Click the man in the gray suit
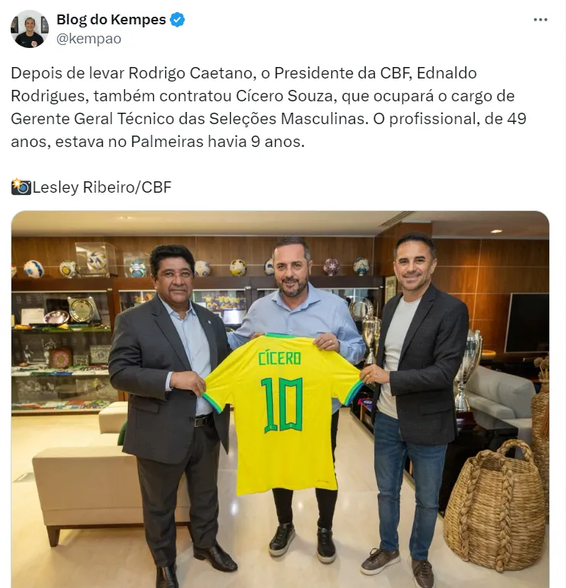Viewport: 566px width, 588px height. pyautogui.click(x=171, y=413)
